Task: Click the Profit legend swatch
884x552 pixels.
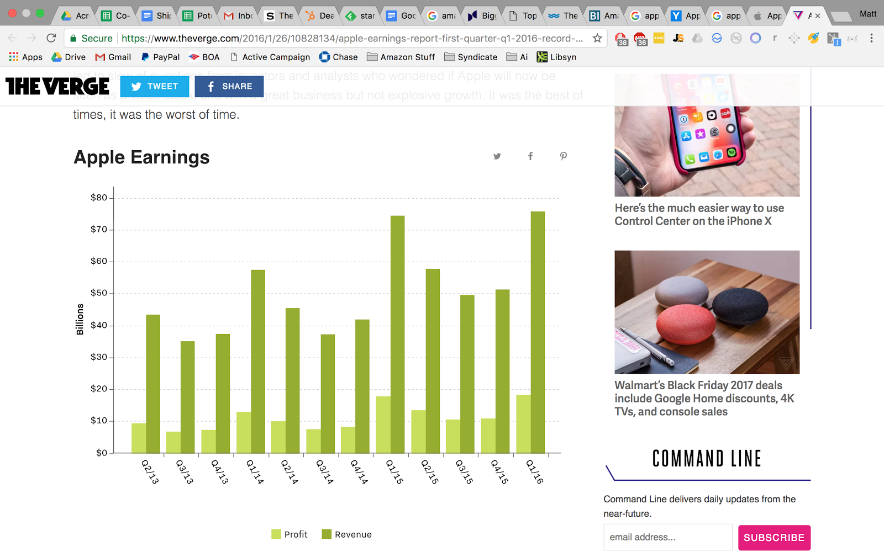Action: point(276,534)
